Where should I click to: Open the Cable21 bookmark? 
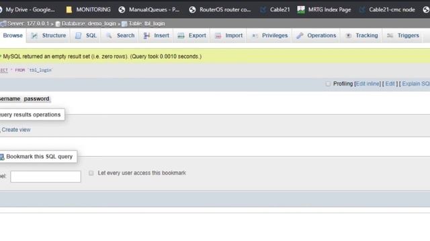pyautogui.click(x=275, y=10)
